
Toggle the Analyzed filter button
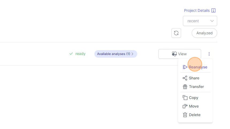(x=204, y=33)
